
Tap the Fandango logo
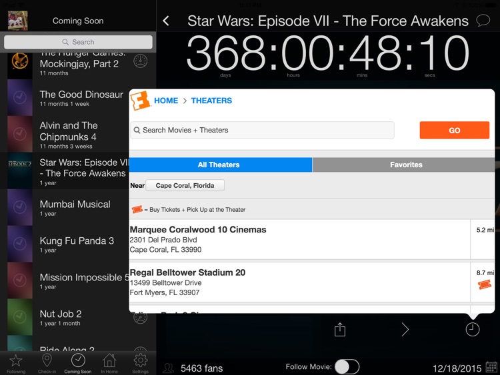(140, 101)
